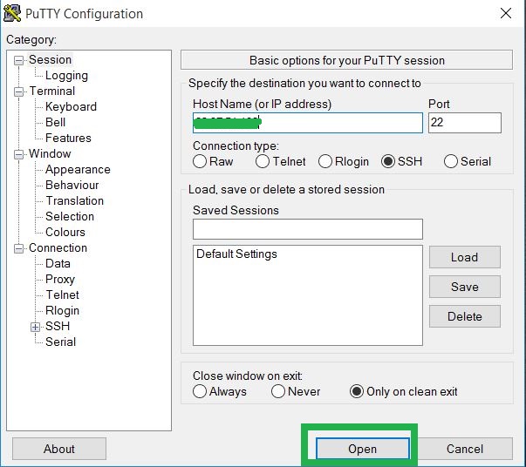Go to the Proxy settings

click(x=60, y=280)
